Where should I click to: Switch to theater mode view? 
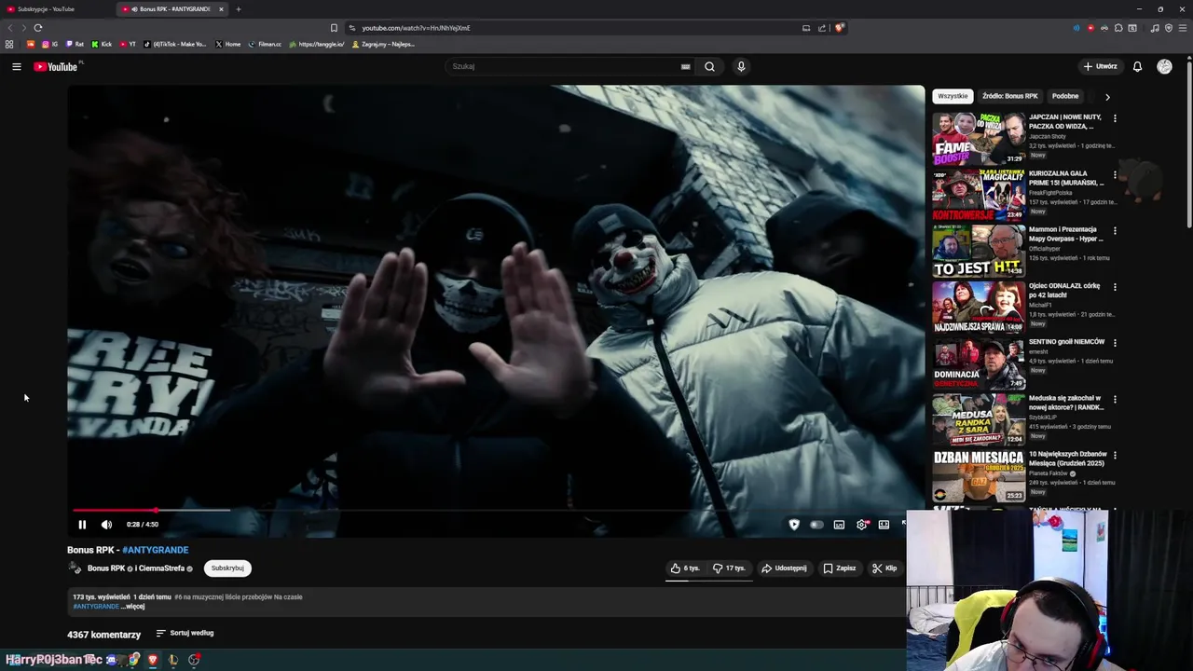coord(884,525)
